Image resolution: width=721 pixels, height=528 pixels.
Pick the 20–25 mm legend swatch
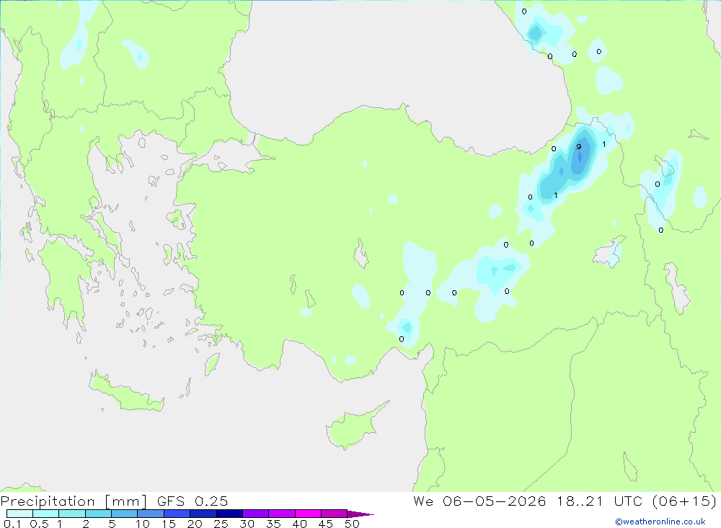point(203,514)
